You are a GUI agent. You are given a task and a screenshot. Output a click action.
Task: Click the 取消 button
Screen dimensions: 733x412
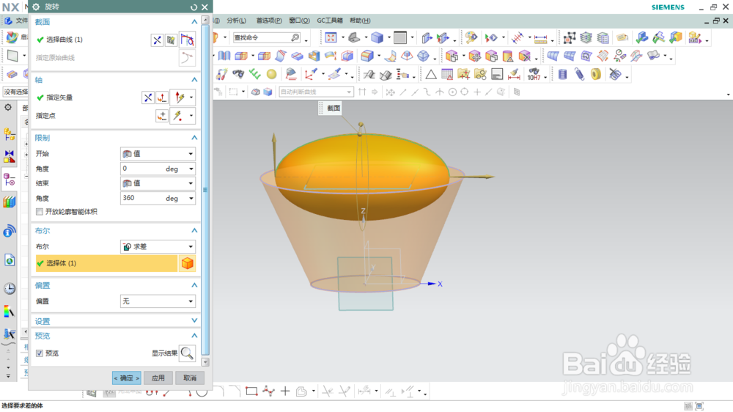click(x=190, y=378)
